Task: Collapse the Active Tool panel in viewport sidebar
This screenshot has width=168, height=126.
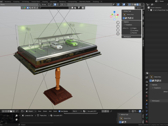Action: [x=123, y=11]
